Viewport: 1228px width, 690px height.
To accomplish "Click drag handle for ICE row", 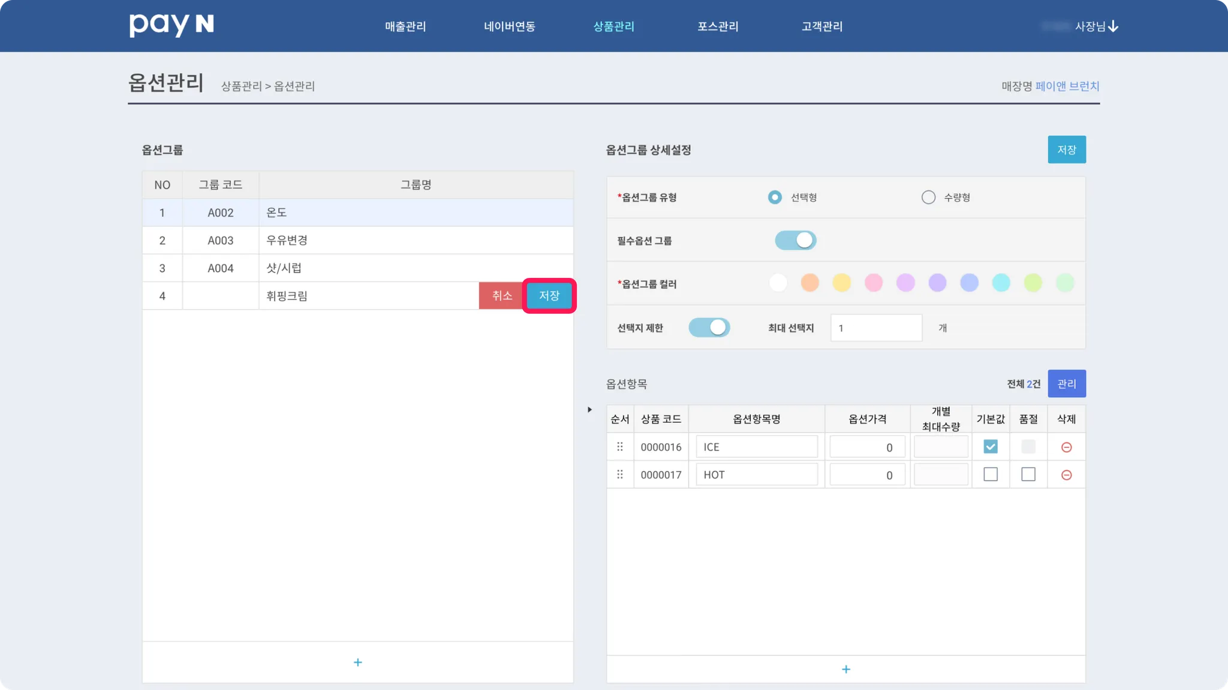I will coord(620,447).
